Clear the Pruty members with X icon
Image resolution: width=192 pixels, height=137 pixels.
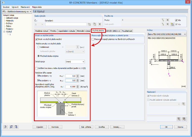click(x=168, y=20)
